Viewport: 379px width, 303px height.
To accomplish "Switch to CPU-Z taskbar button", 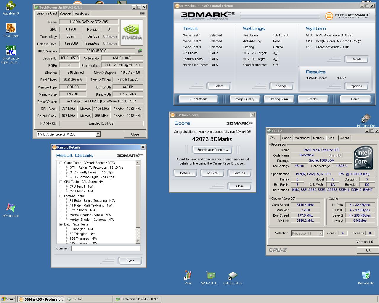I will [x=89, y=299].
